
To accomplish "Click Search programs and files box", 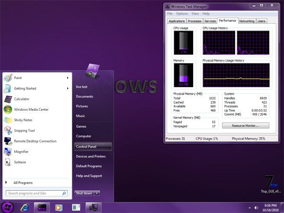I will (x=36, y=193).
